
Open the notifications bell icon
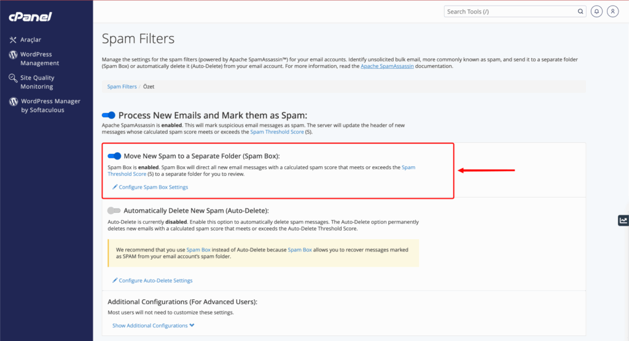pyautogui.click(x=596, y=12)
